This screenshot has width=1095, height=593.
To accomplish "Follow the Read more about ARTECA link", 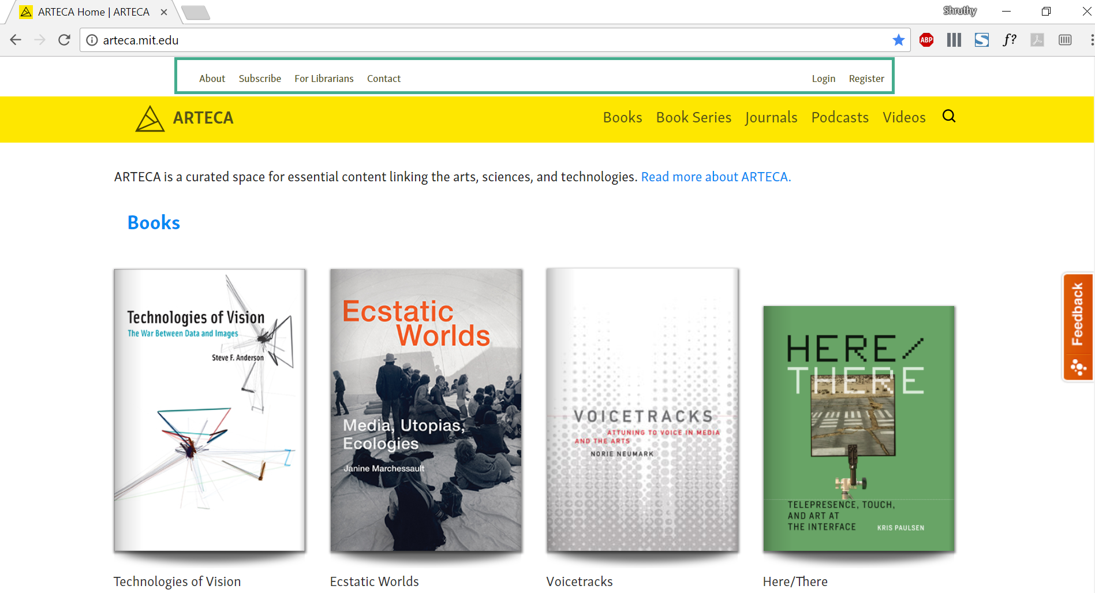I will 716,177.
